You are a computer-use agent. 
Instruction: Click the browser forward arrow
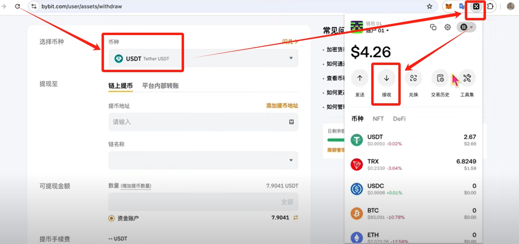click(x=4, y=6)
